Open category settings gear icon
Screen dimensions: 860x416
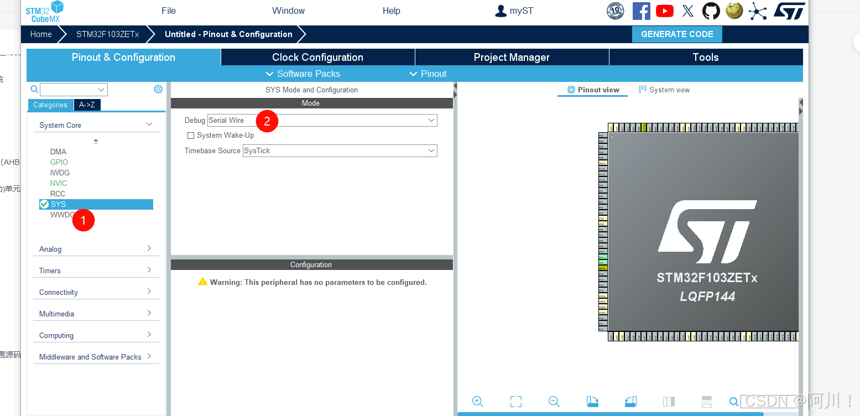158,89
